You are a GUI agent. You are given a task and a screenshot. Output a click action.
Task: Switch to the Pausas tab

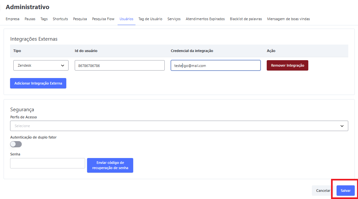(x=30, y=19)
